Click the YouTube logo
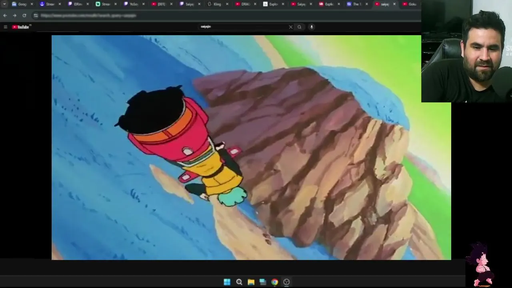This screenshot has height=288, width=512. pos(20,27)
